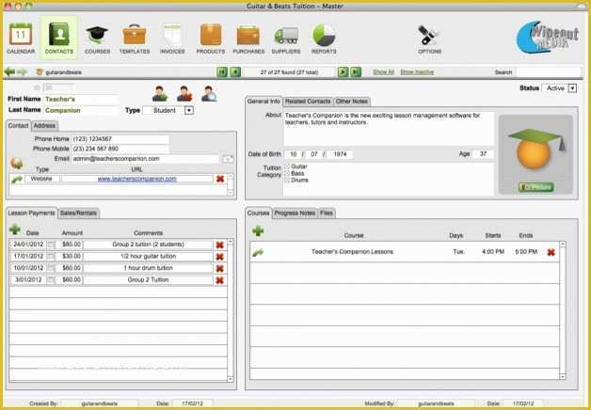
Task: Click the delete contact person icon
Action: [x=184, y=94]
